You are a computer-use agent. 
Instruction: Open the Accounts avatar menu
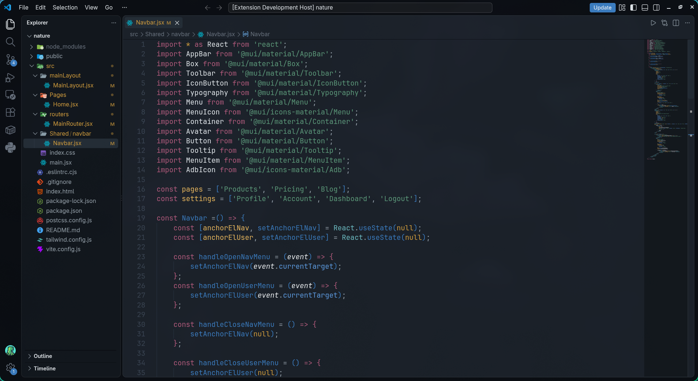[x=11, y=350]
